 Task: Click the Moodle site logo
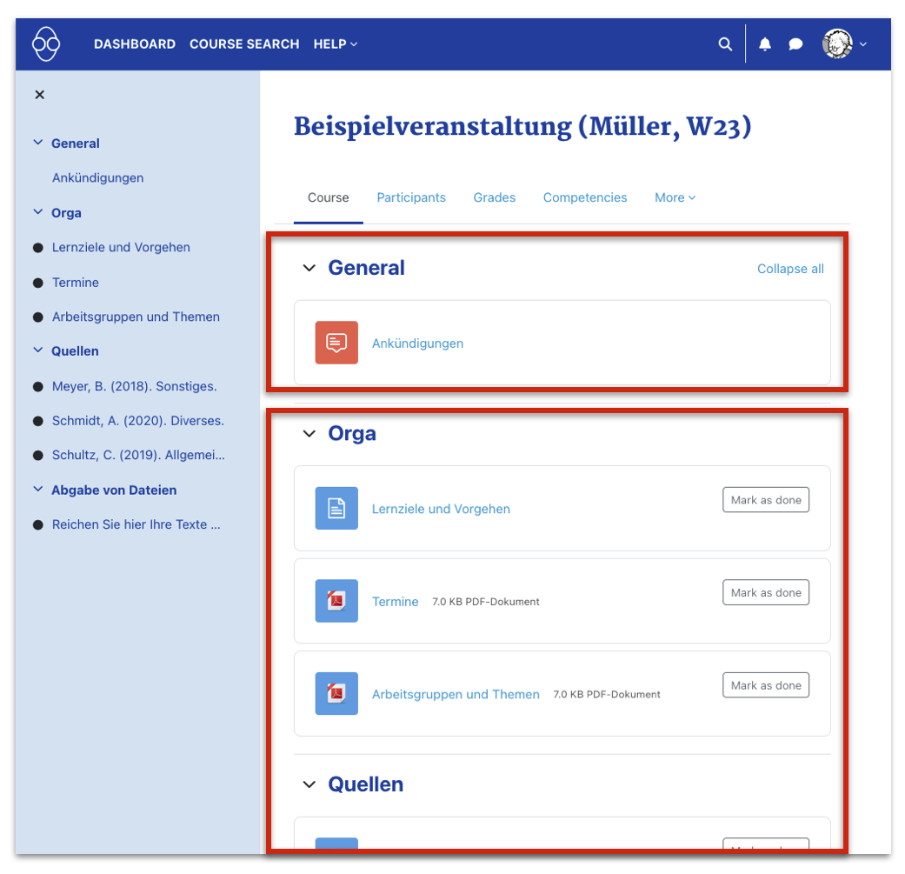[46, 43]
